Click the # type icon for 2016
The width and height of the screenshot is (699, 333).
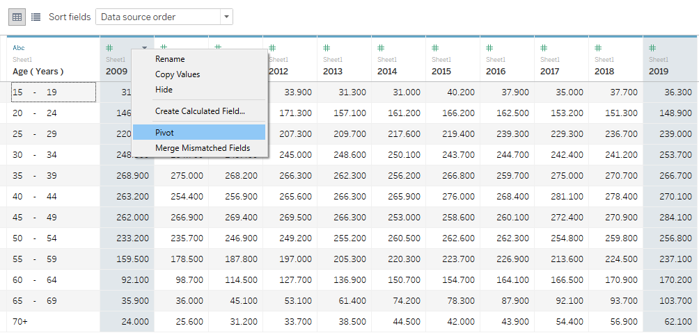[x=489, y=48]
